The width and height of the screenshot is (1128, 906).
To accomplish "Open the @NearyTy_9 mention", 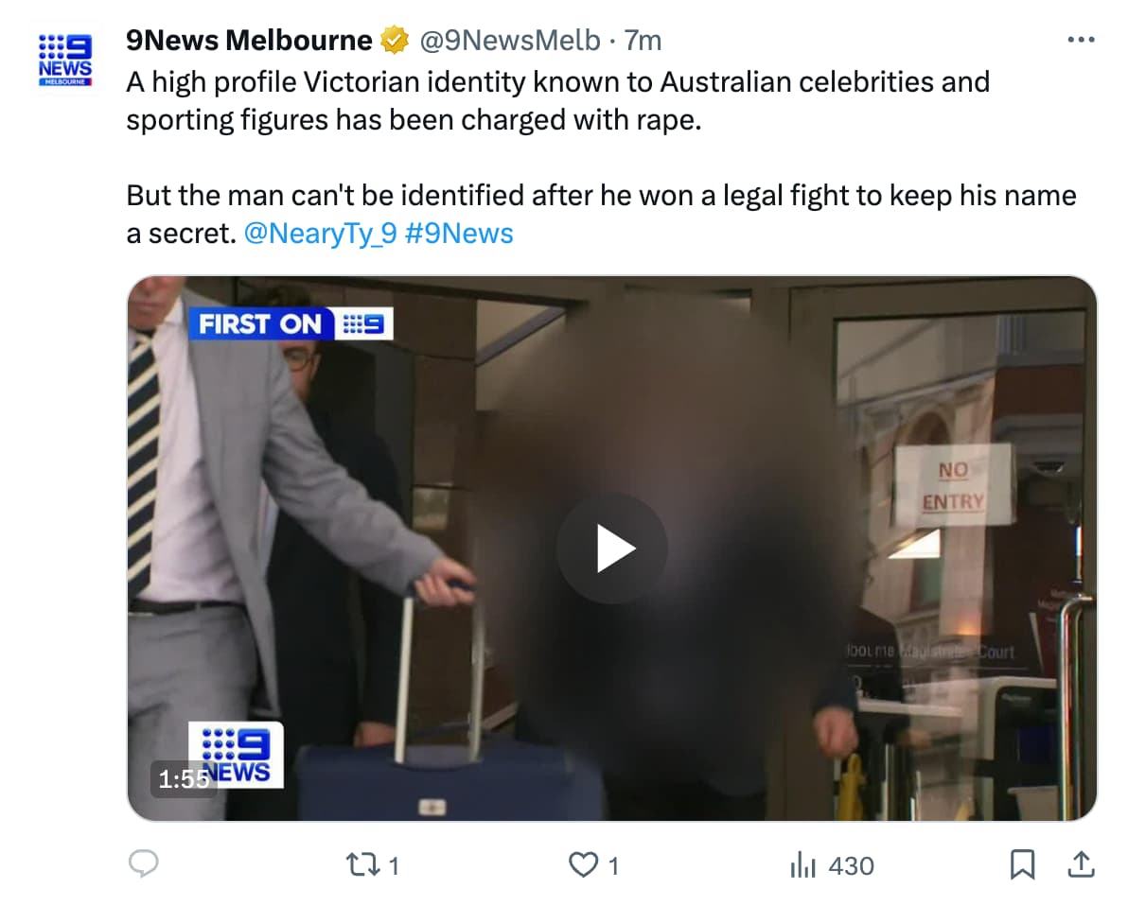I will coord(319,233).
